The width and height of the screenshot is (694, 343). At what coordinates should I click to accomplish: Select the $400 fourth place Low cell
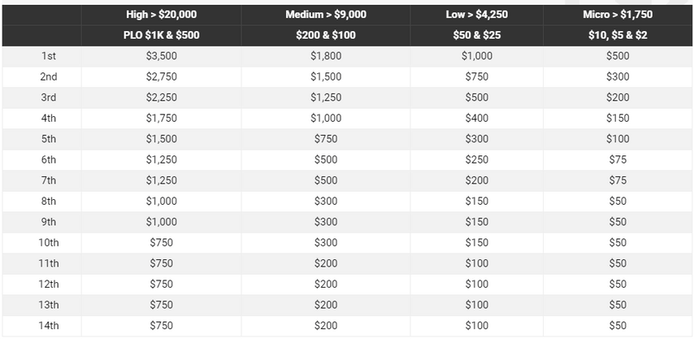coord(477,118)
